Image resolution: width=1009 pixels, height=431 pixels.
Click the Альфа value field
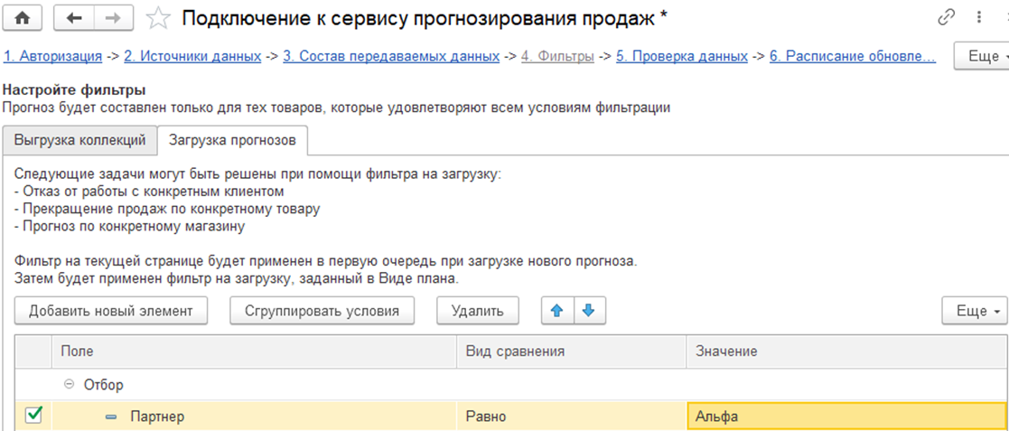(846, 417)
